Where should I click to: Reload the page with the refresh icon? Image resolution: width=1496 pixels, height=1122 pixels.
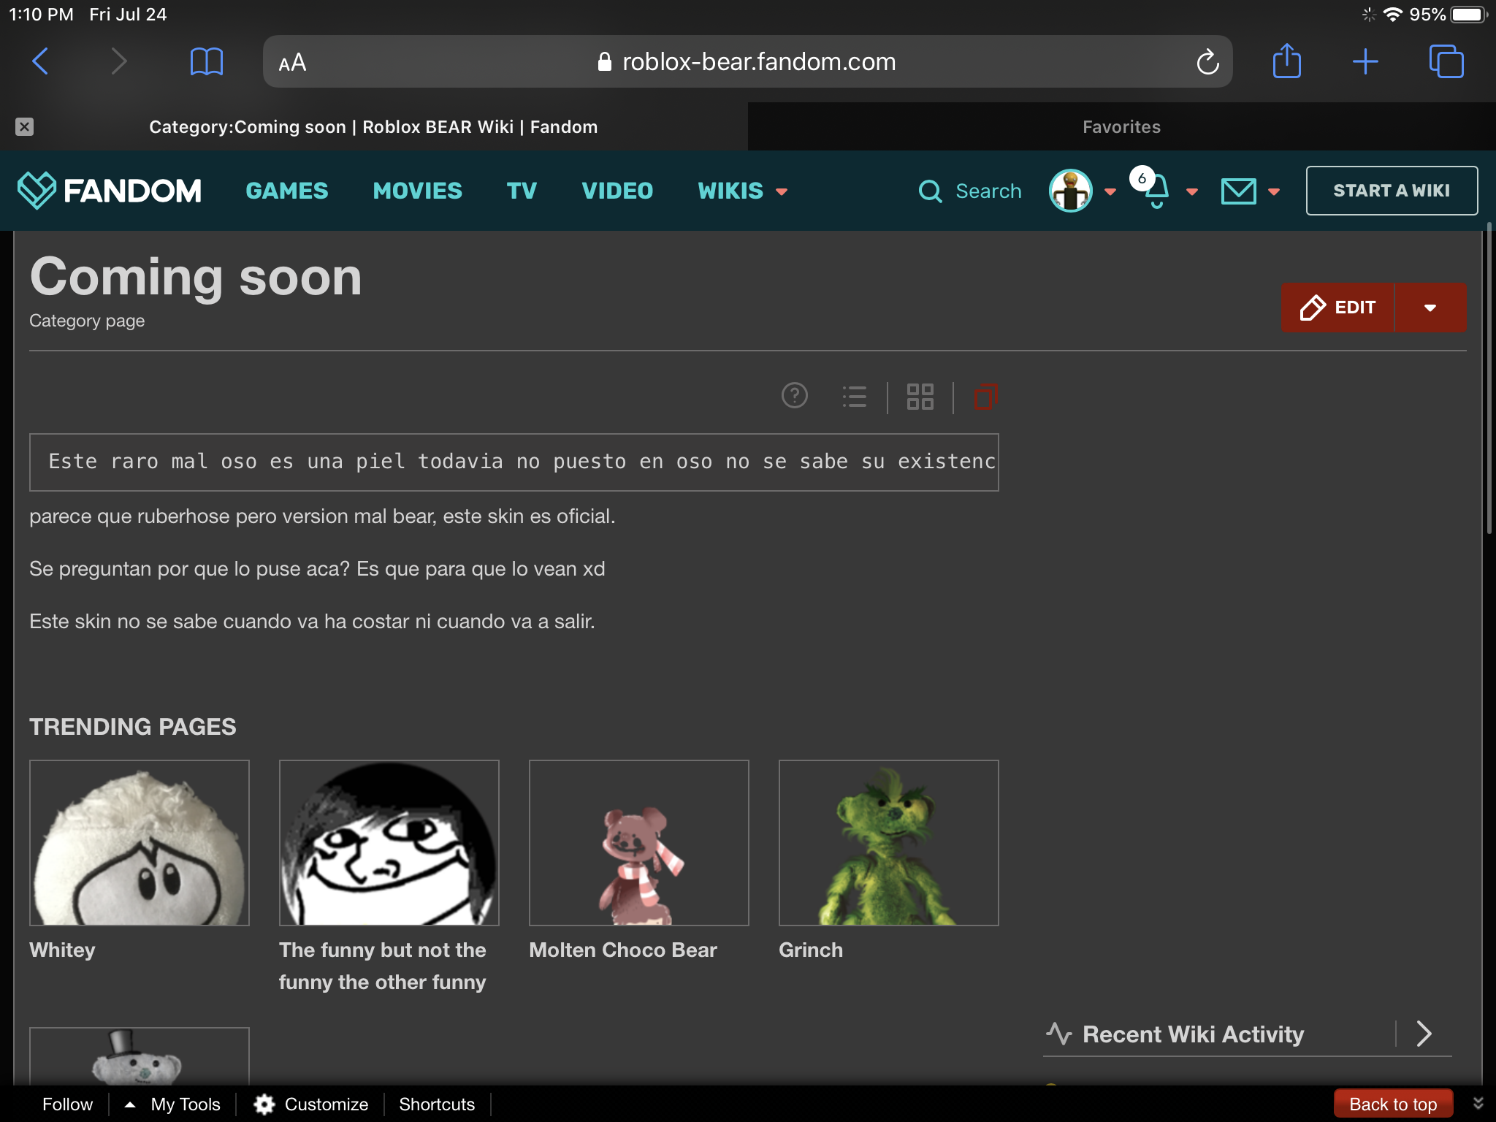click(x=1207, y=62)
